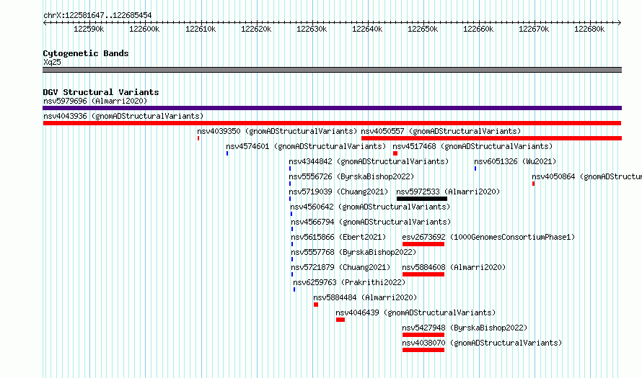Open nsv5556726 (ByrskaBishop2022) label
Viewport: 642px width, 378px height.
(352, 176)
